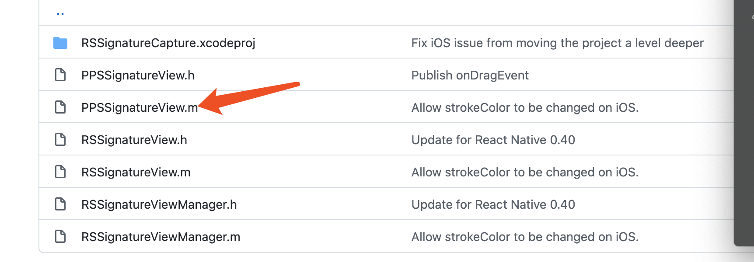This screenshot has height=262, width=754.
Task: Click the file icon next to RSSignatureView.h
Action: click(x=60, y=139)
